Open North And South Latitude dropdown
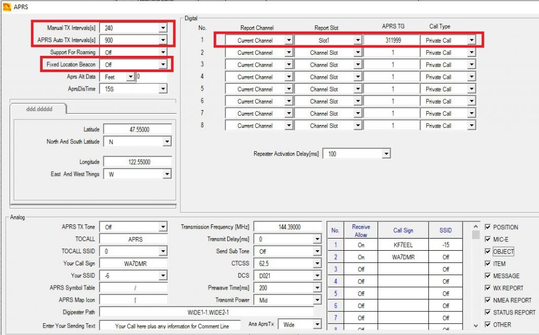 [167, 142]
